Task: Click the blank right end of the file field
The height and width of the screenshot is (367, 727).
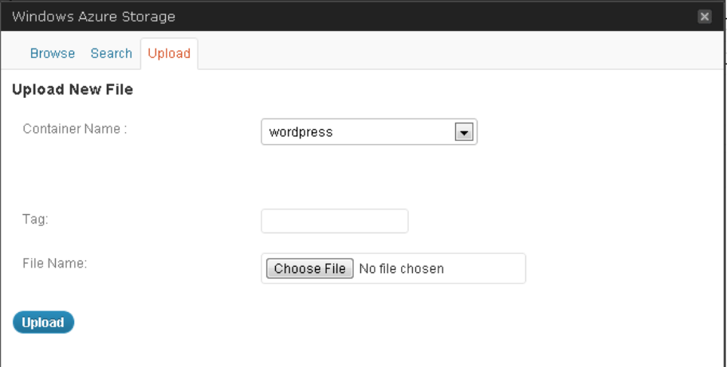Action: coord(494,269)
